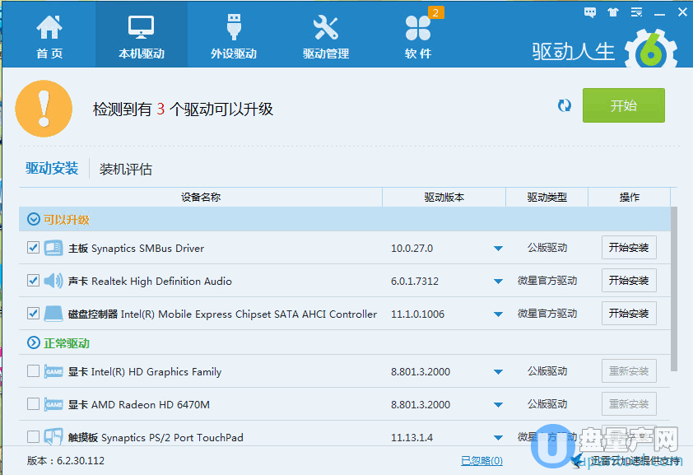The height and width of the screenshot is (475, 693).
Task: Open the 已忽略(0) link
Action: (x=481, y=460)
